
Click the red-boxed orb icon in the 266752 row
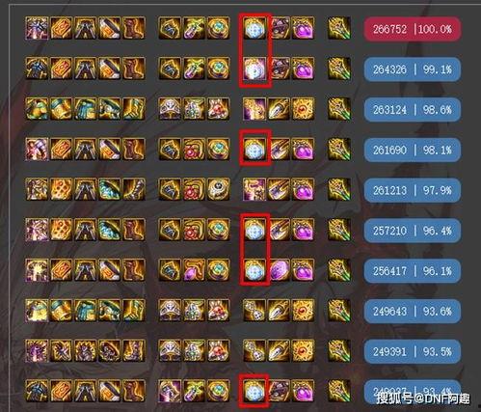254,28
